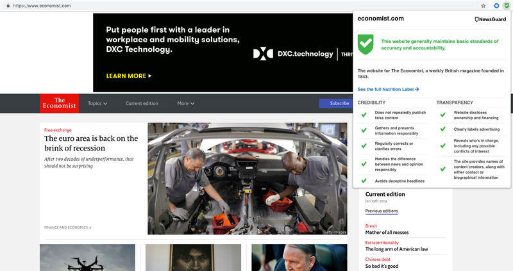Click checkmark next to 'Avoids deceptive headlines'
The width and height of the screenshot is (513, 271).
point(364,181)
